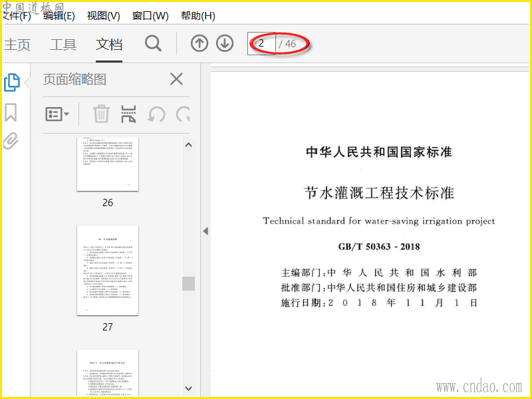Collapse the navigation pane with left arrow
Screen dimensions: 532x399
(x=205, y=231)
